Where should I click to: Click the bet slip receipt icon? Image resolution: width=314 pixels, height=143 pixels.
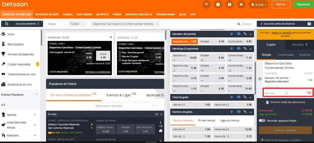pyautogui.click(x=309, y=24)
